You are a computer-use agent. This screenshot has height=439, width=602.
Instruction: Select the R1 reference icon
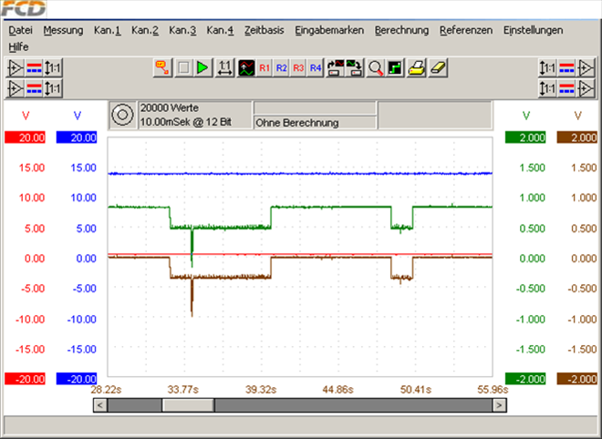pyautogui.click(x=265, y=68)
